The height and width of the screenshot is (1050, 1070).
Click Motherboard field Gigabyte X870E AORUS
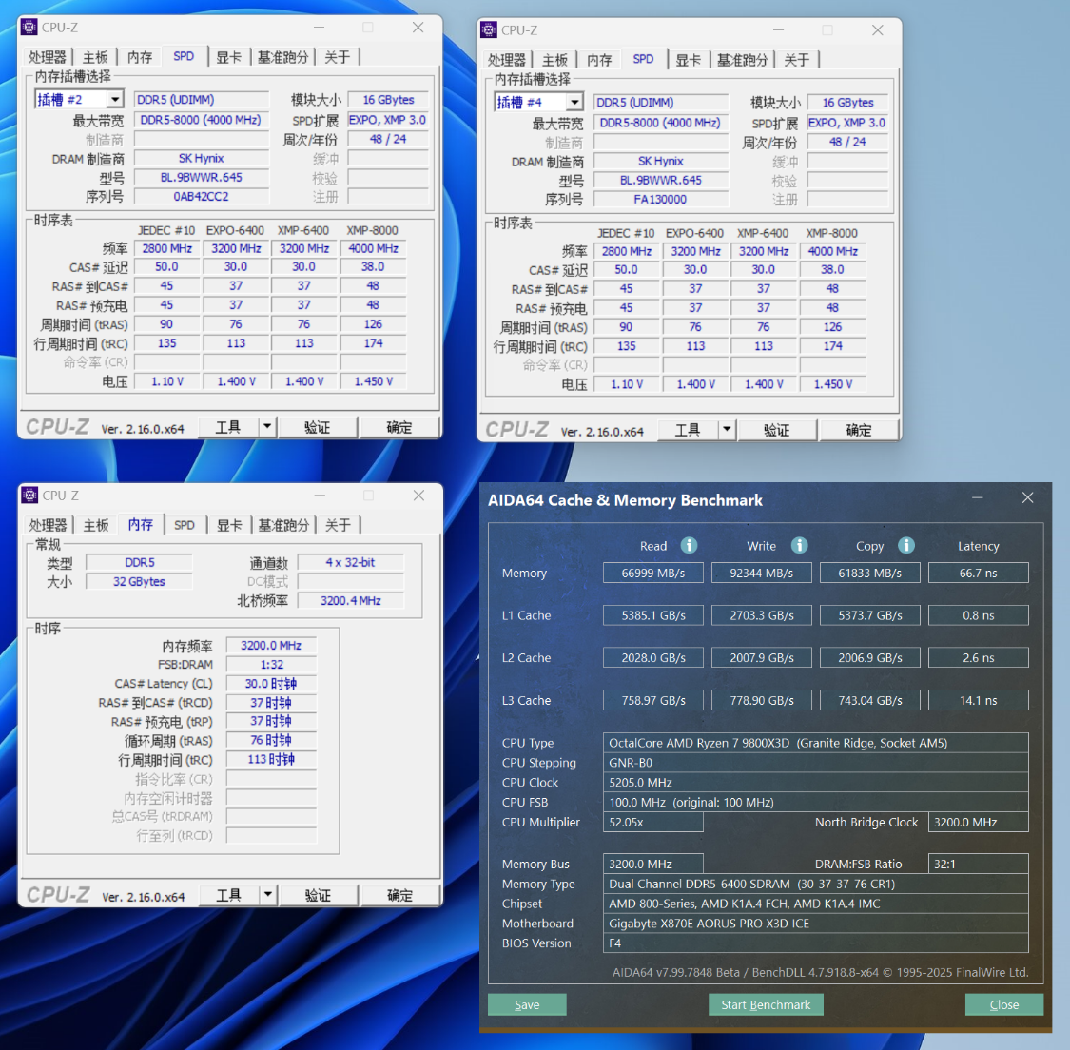[x=815, y=924]
